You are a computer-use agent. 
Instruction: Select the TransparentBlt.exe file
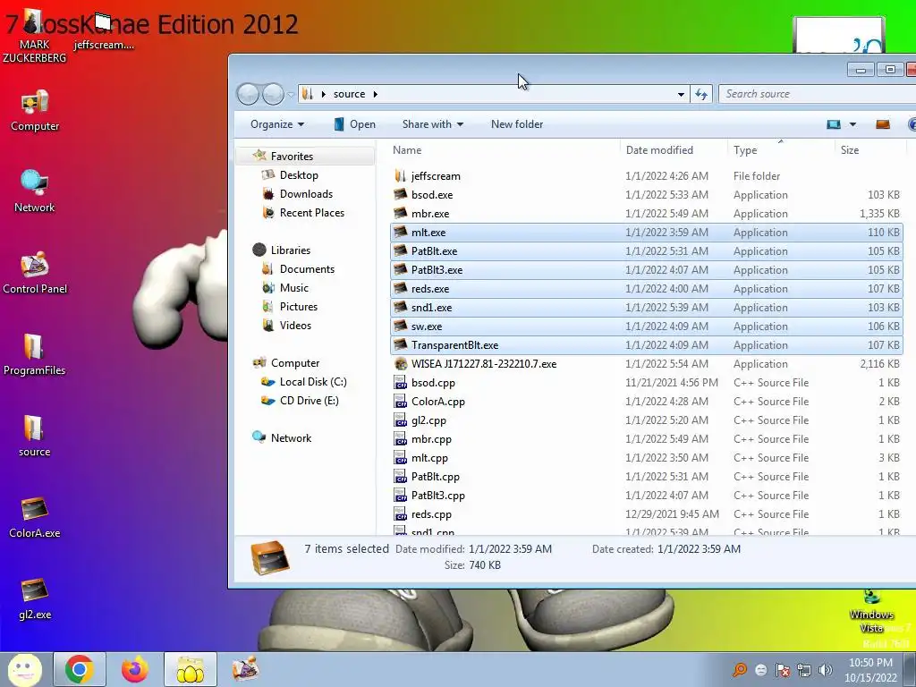pyautogui.click(x=646, y=345)
